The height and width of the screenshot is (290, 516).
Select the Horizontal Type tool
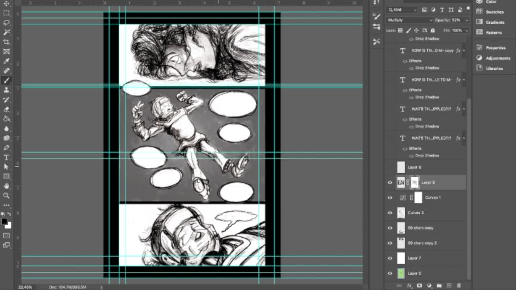[x=6, y=157]
